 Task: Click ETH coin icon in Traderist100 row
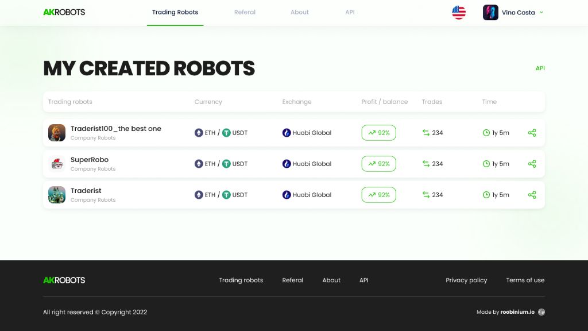[199, 133]
